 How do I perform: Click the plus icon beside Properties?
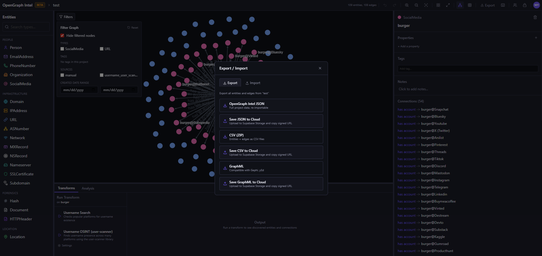point(536,38)
